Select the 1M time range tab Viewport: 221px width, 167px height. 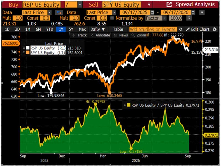(28, 29)
